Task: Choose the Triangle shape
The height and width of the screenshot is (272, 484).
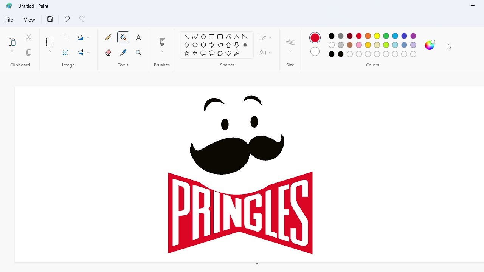Action: coord(237,37)
